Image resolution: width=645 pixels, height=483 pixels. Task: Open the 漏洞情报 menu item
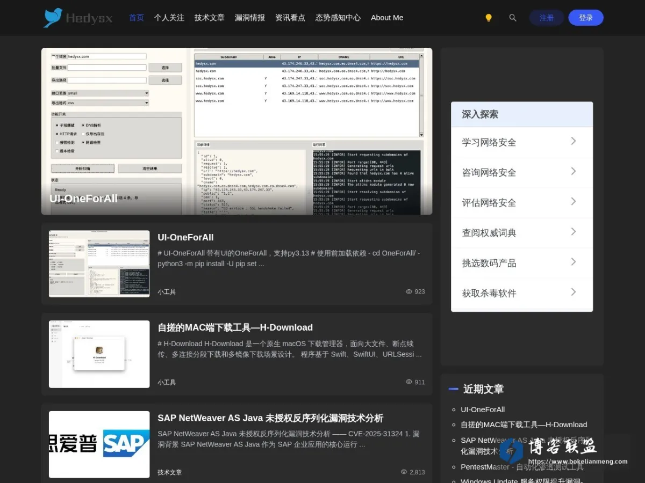coord(250,18)
